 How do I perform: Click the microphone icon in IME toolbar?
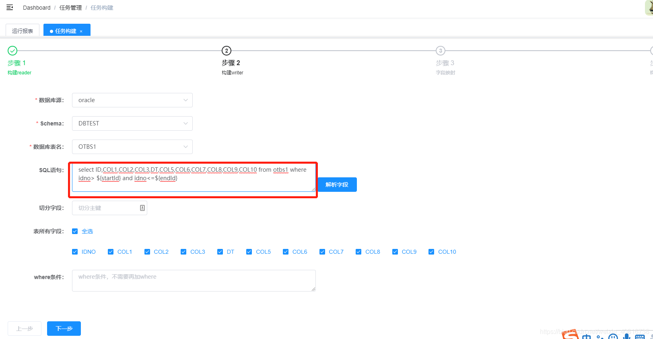tap(626, 337)
